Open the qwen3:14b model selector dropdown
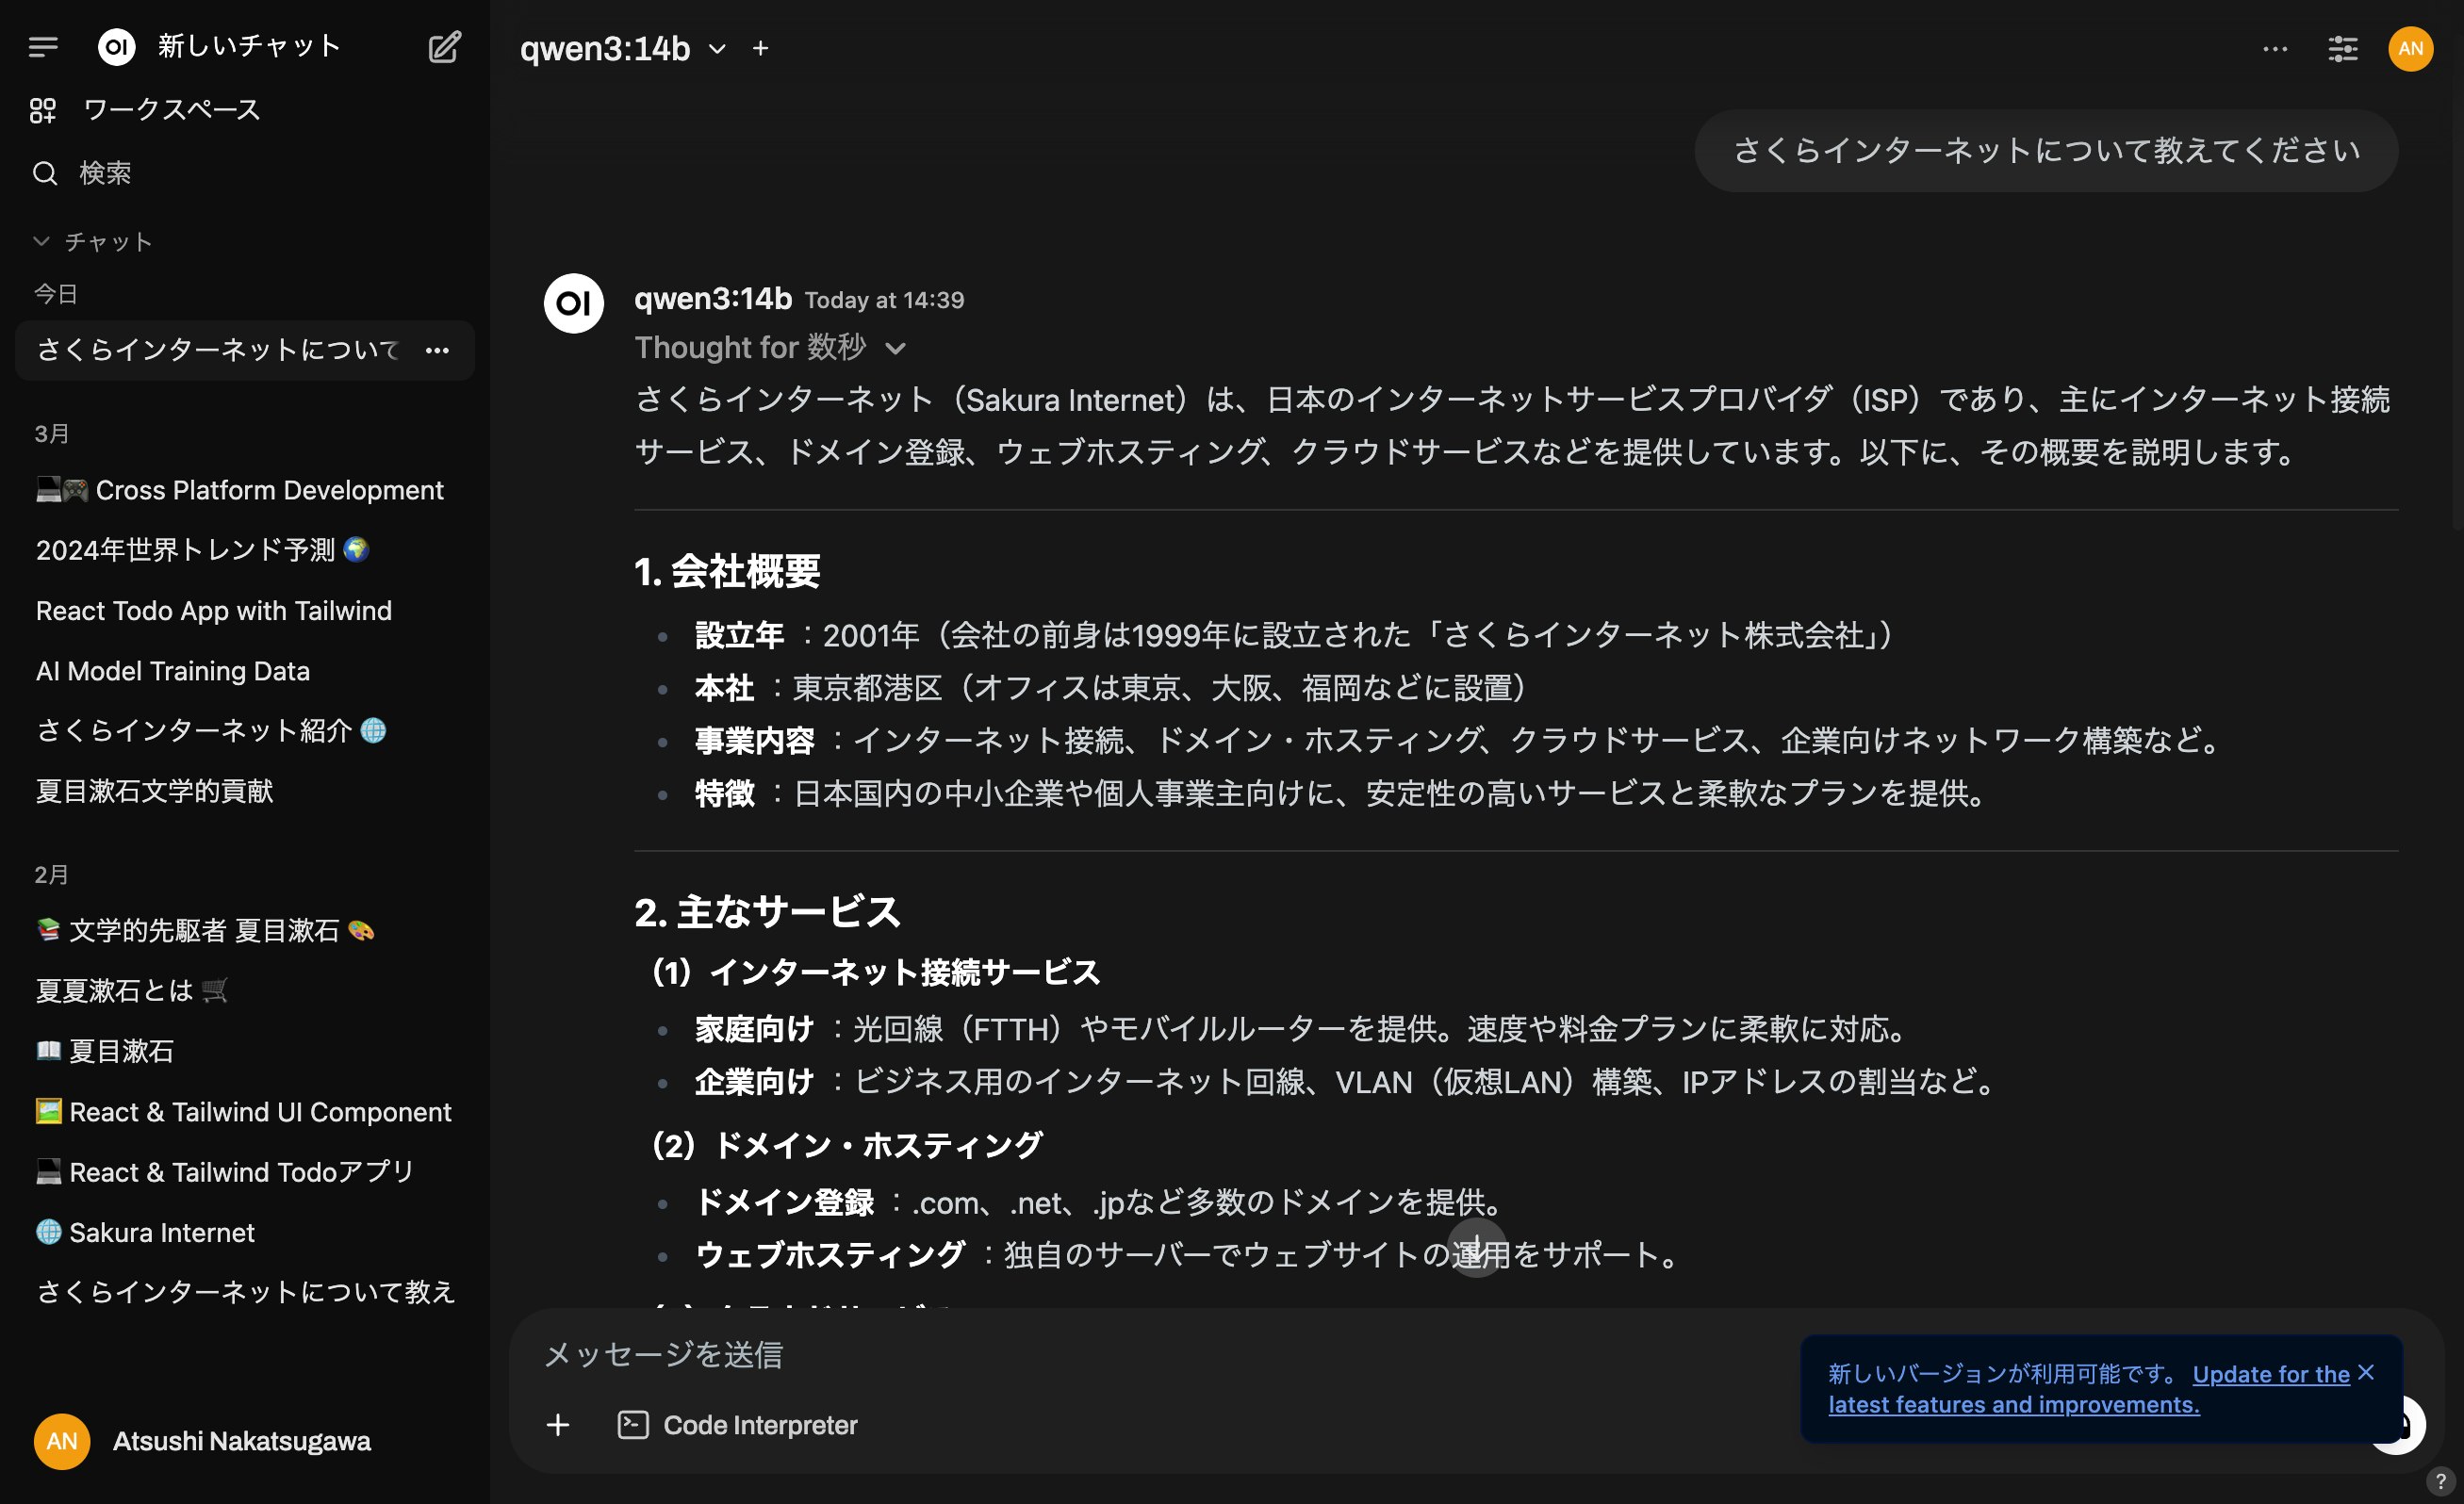 click(x=716, y=48)
